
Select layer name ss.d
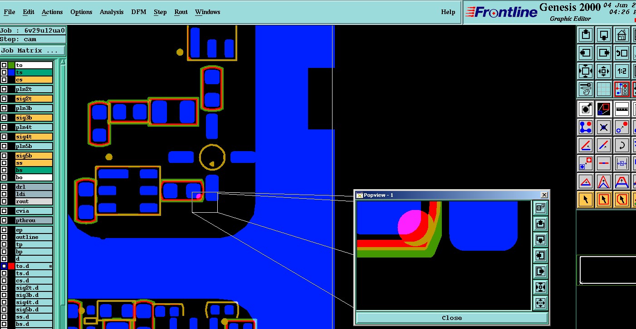[34, 317]
